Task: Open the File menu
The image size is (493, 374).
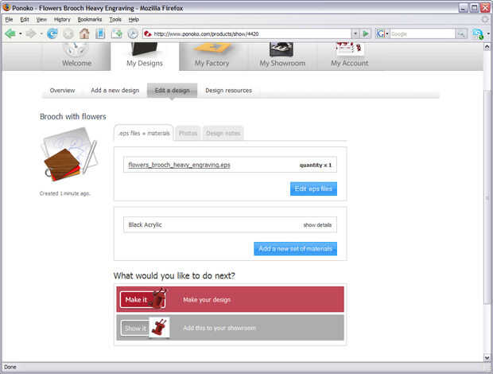Action: point(9,20)
